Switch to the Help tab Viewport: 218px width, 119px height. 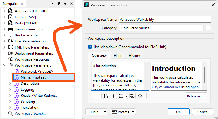(x=118, y=56)
